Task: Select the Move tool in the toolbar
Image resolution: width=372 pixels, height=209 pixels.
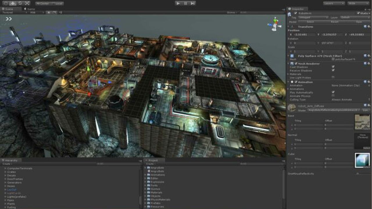Action: 12,3
